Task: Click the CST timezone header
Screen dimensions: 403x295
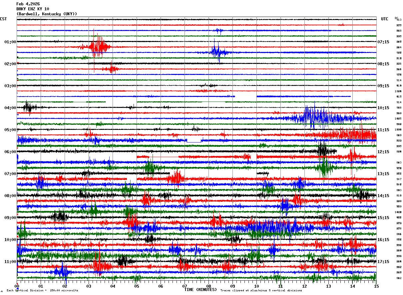Action: 3,19
